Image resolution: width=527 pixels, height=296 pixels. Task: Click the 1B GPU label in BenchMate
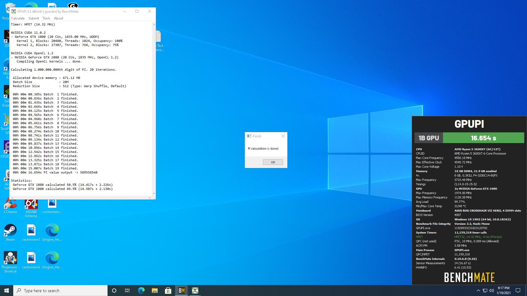428,138
